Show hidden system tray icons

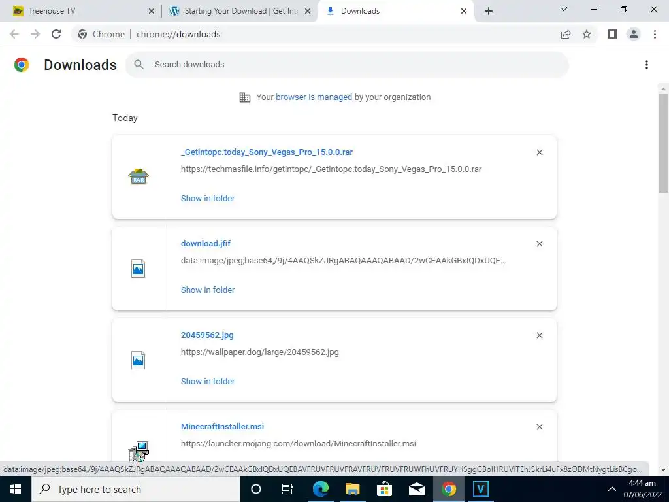tap(612, 489)
